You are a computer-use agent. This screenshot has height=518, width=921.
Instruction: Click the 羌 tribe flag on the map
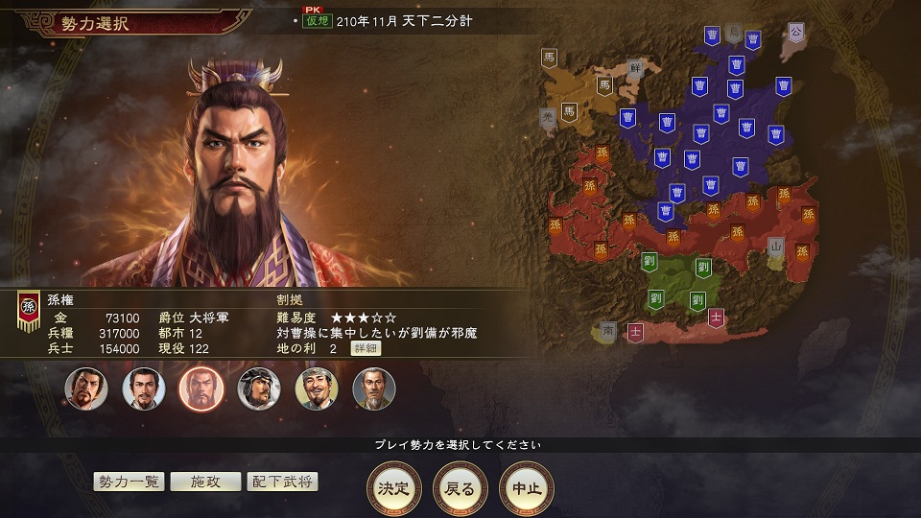click(x=548, y=118)
